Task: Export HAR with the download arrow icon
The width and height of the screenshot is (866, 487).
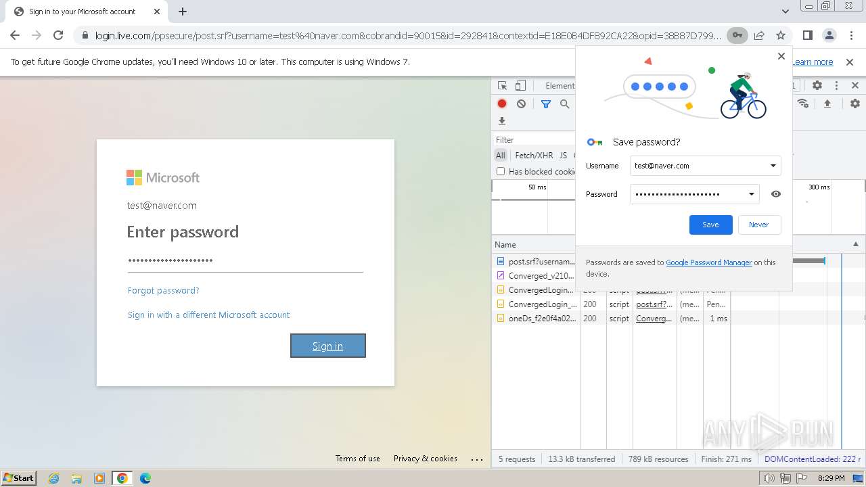Action: 502,121
